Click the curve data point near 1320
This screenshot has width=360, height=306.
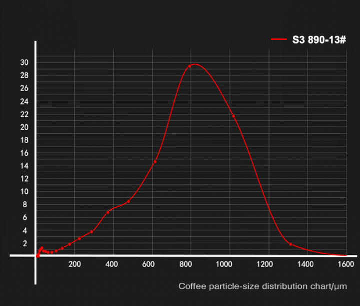coord(290,244)
